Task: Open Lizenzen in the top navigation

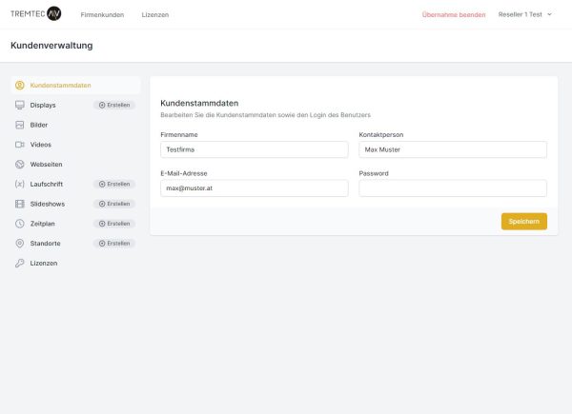Action: tap(154, 14)
